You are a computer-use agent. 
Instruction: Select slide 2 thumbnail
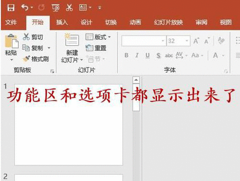point(69,178)
